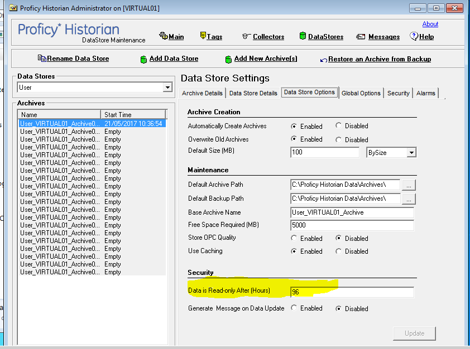Browse for Default Archive Path
The image size is (470, 349).
pyautogui.click(x=409, y=185)
